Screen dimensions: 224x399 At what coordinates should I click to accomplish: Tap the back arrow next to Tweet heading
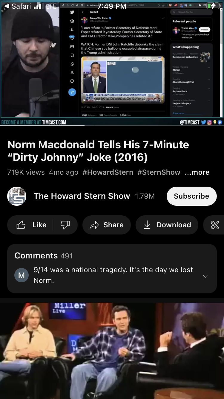tap(83, 12)
